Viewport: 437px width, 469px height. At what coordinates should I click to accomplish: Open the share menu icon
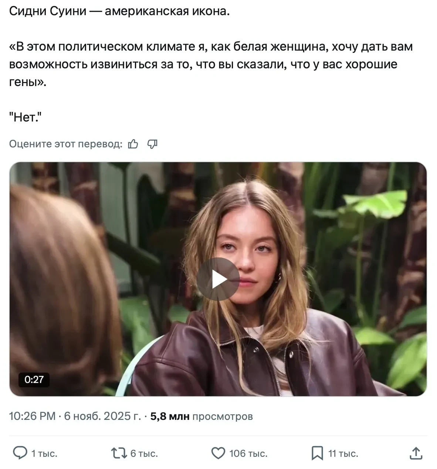pyautogui.click(x=416, y=453)
